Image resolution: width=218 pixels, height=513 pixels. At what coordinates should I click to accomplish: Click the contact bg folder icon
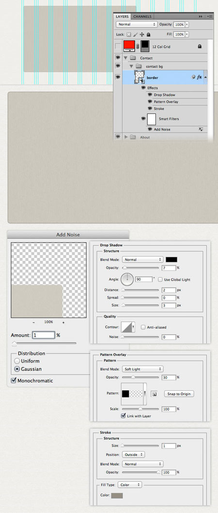click(x=139, y=66)
